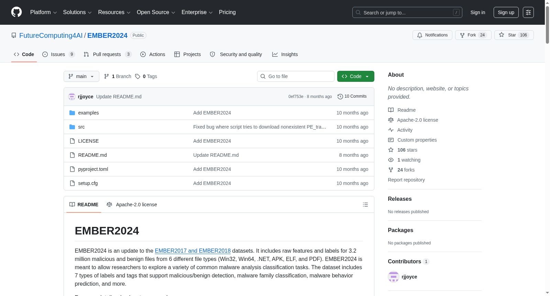Click the Custom properties icon
This screenshot has width=550, height=296.
pyautogui.click(x=391, y=140)
